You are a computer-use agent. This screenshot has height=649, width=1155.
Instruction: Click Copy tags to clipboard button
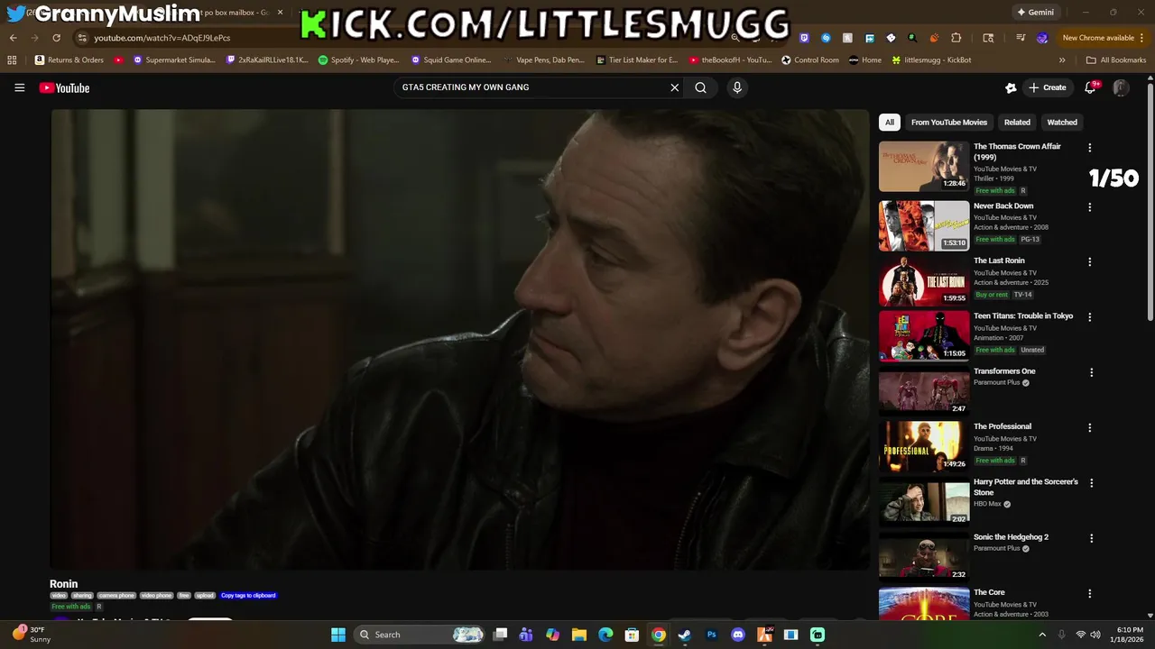point(248,596)
